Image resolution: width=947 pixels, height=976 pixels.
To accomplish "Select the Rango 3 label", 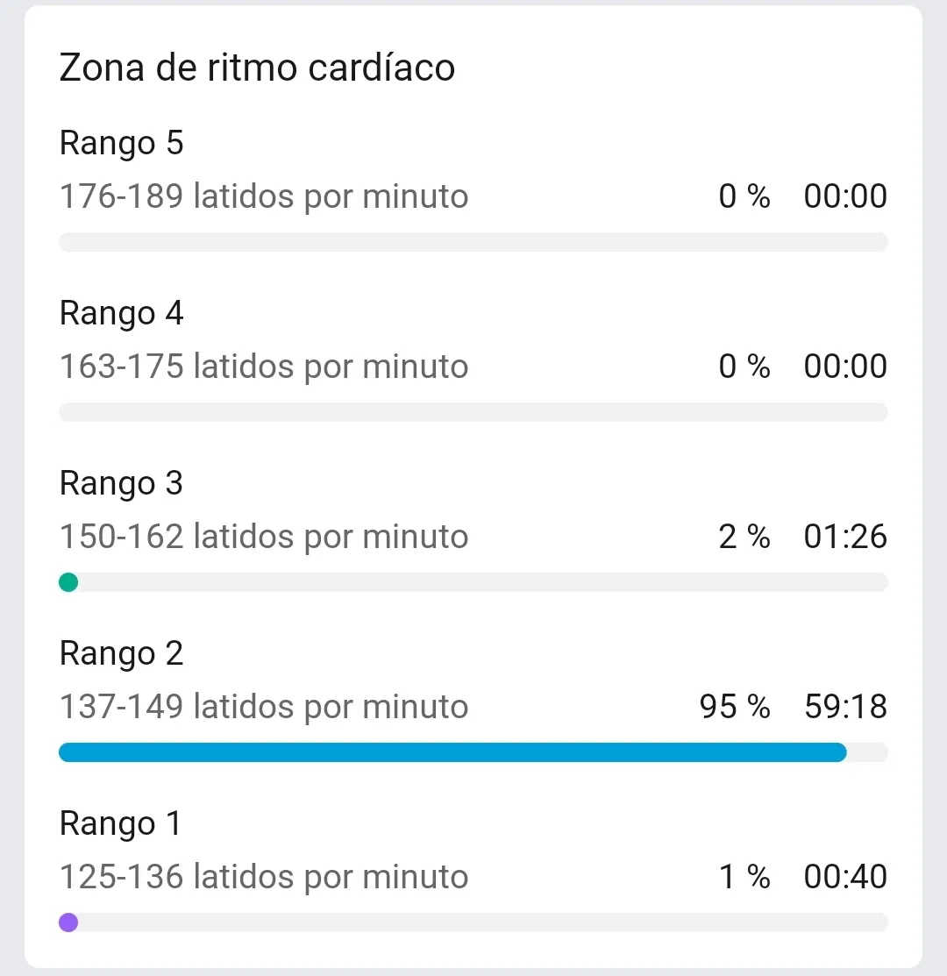I will 121,483.
